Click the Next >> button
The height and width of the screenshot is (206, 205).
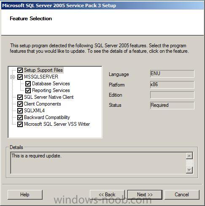pyautogui.click(x=145, y=195)
